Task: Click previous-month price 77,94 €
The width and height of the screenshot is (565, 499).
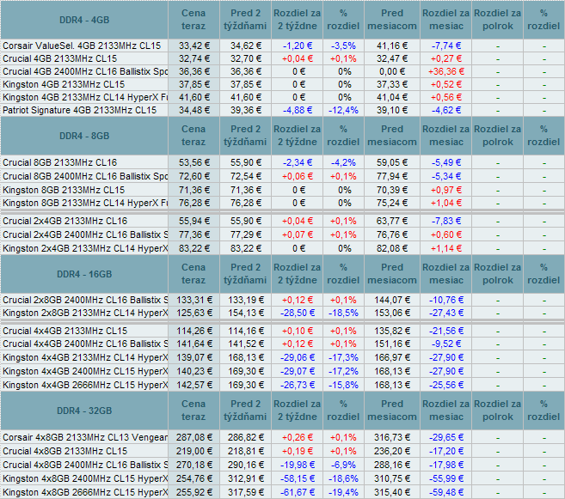Action: point(392,176)
